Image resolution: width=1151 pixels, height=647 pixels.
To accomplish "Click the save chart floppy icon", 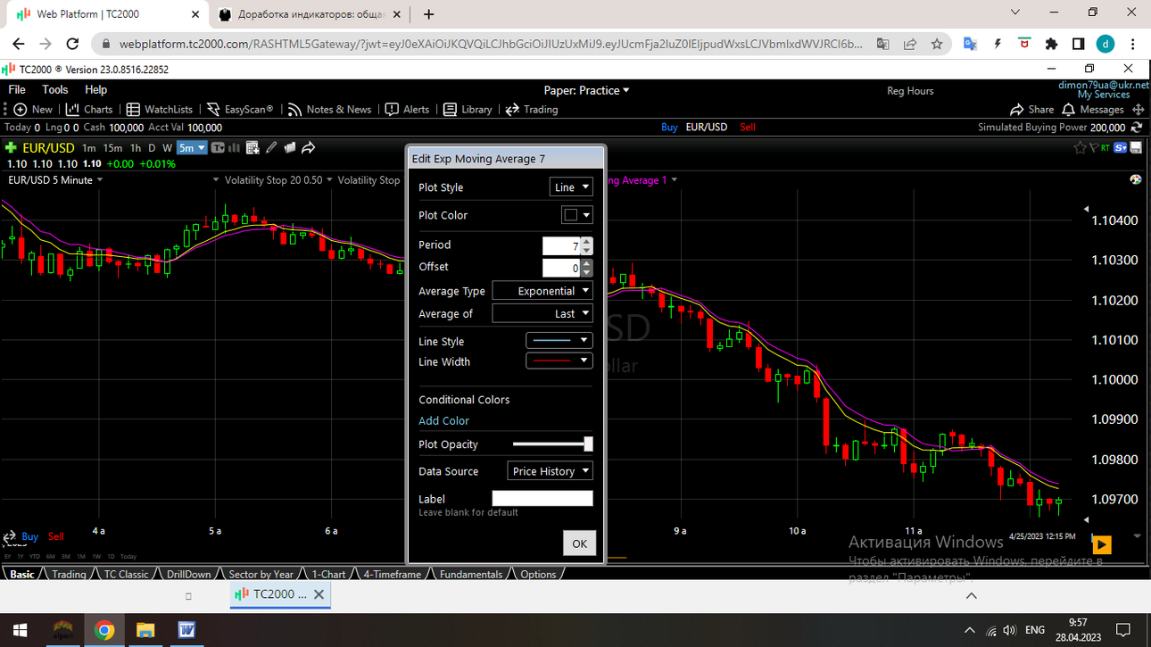I will pyautogui.click(x=1137, y=147).
